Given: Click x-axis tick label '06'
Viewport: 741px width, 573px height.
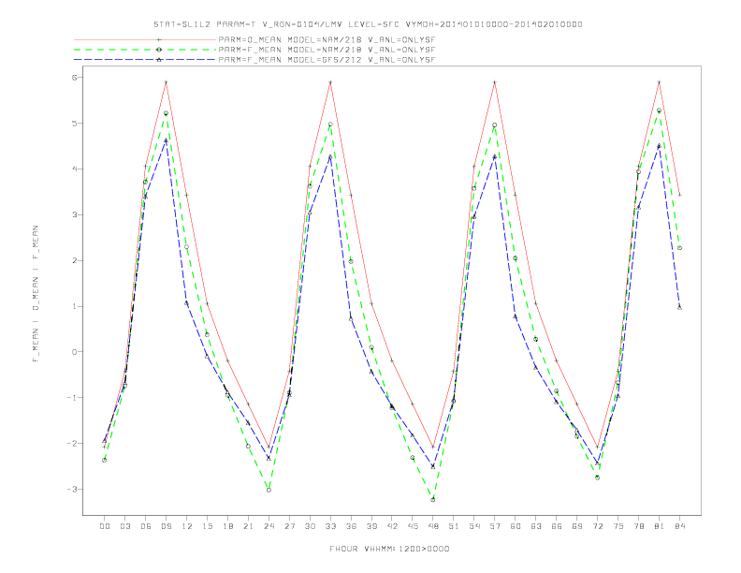Looking at the screenshot, I should click(146, 526).
